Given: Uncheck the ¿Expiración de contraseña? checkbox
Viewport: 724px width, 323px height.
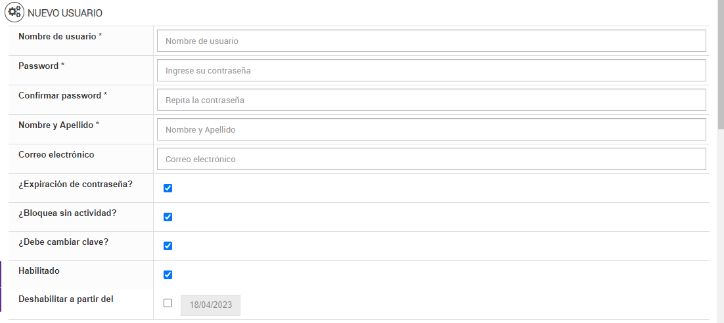Looking at the screenshot, I should (x=168, y=188).
